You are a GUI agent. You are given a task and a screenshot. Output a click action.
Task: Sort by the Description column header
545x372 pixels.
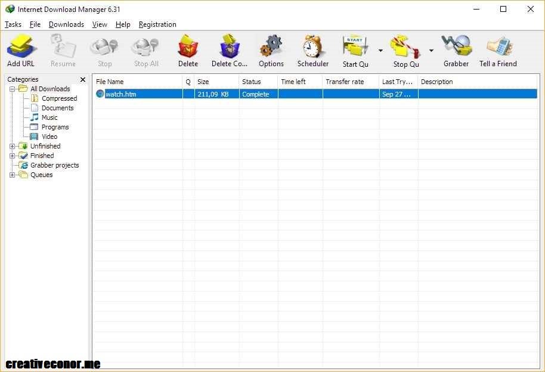tap(479, 82)
